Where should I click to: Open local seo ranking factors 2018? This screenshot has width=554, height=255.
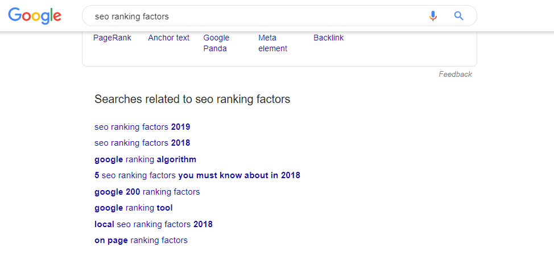pos(153,224)
